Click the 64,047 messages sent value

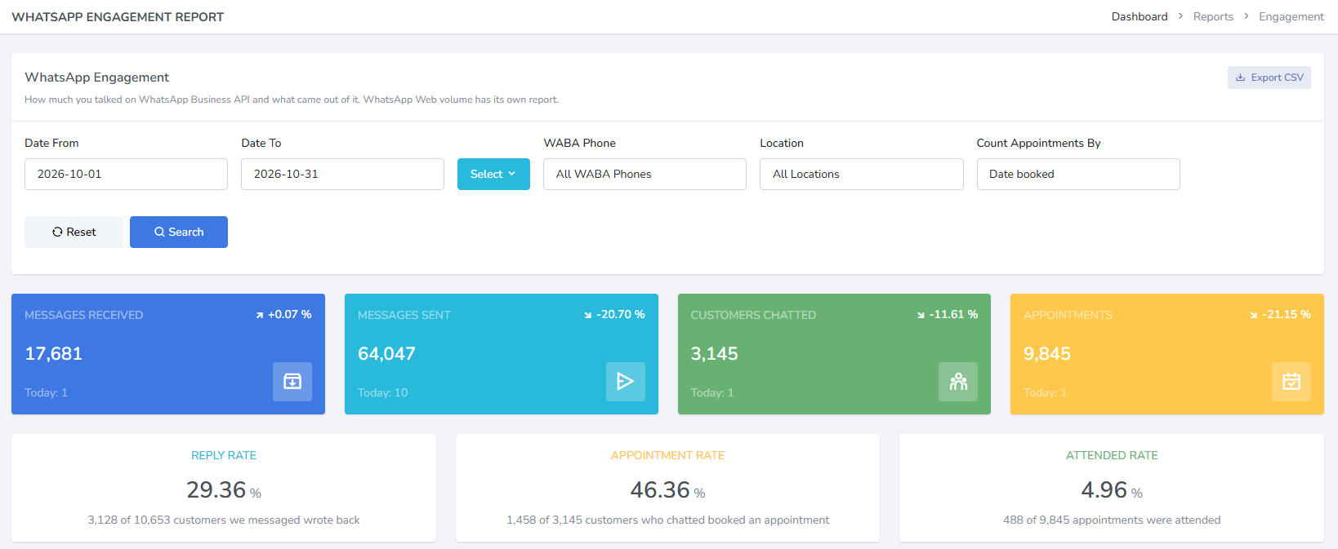(386, 353)
